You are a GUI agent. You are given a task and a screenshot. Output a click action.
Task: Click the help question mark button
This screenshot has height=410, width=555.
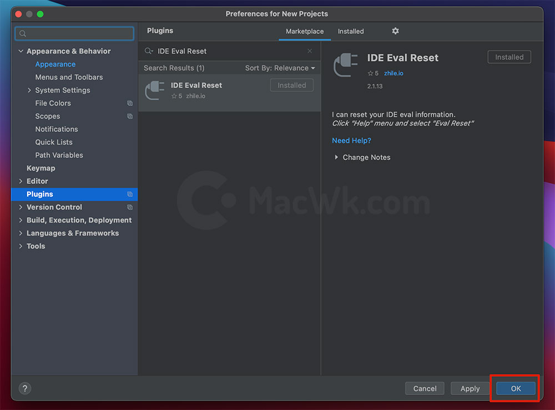[25, 388]
